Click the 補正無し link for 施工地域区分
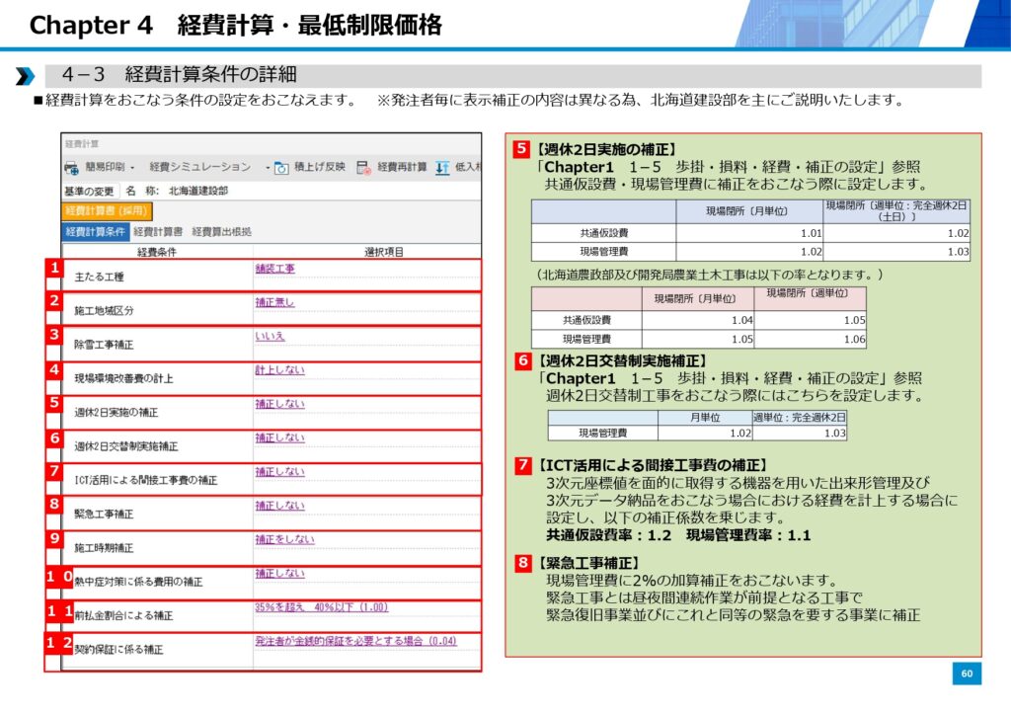The width and height of the screenshot is (1011, 715). pos(274,302)
